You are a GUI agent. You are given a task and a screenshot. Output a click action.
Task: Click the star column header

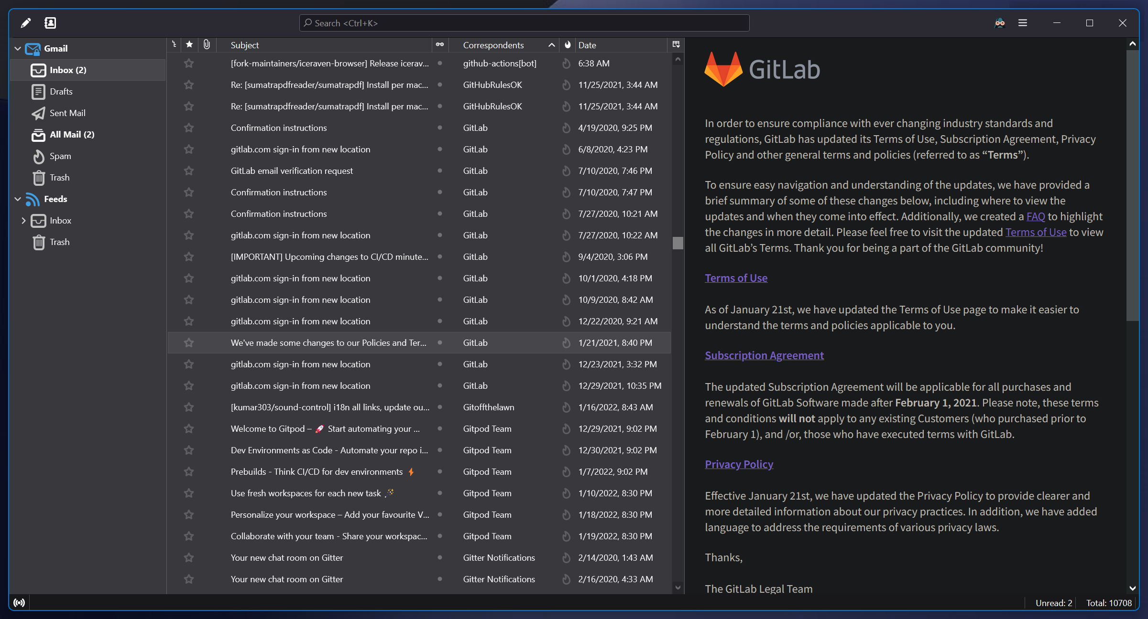click(x=189, y=44)
